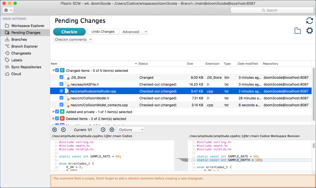
Task: Click the Cloud icon in sidebar
Action: click(7, 74)
